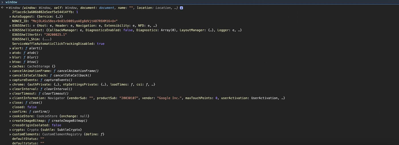Select the ServiceWaffleAutomaticClickTrackingDisabled row
The width and height of the screenshot is (399, 145).
(58, 44)
